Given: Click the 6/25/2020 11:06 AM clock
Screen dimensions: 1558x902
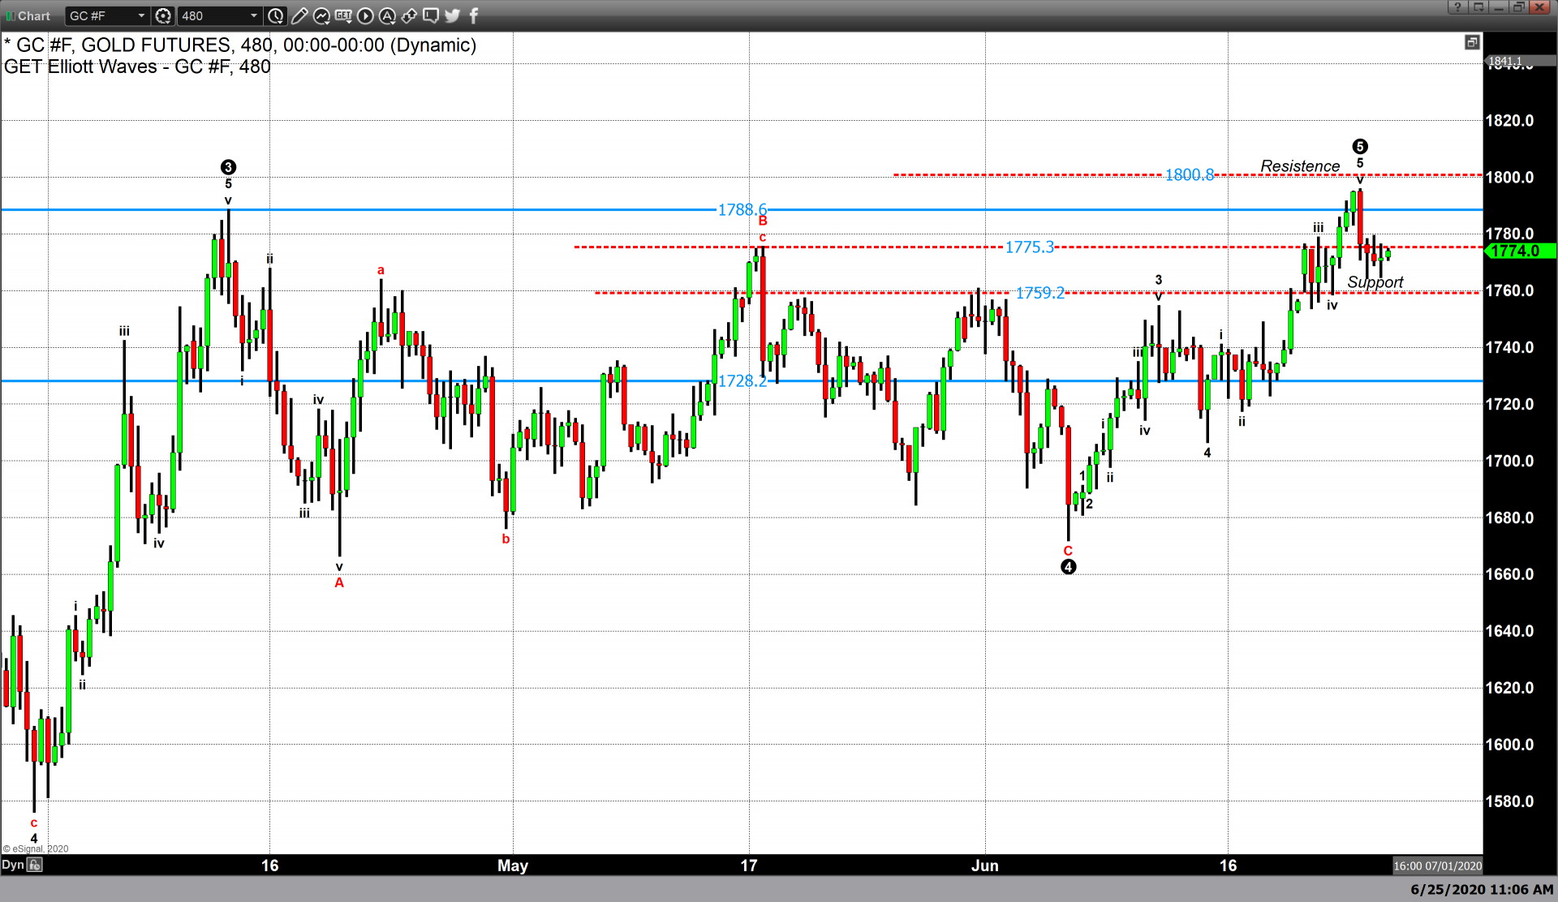Looking at the screenshot, I should click(1482, 889).
